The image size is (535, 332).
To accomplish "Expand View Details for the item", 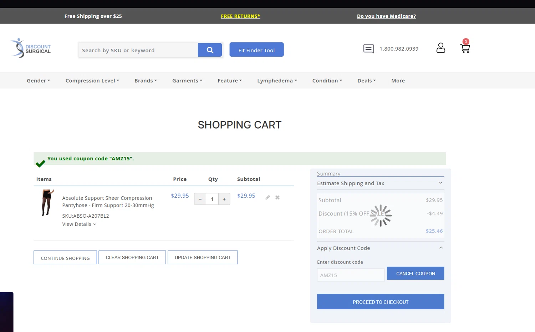I will click(x=79, y=224).
